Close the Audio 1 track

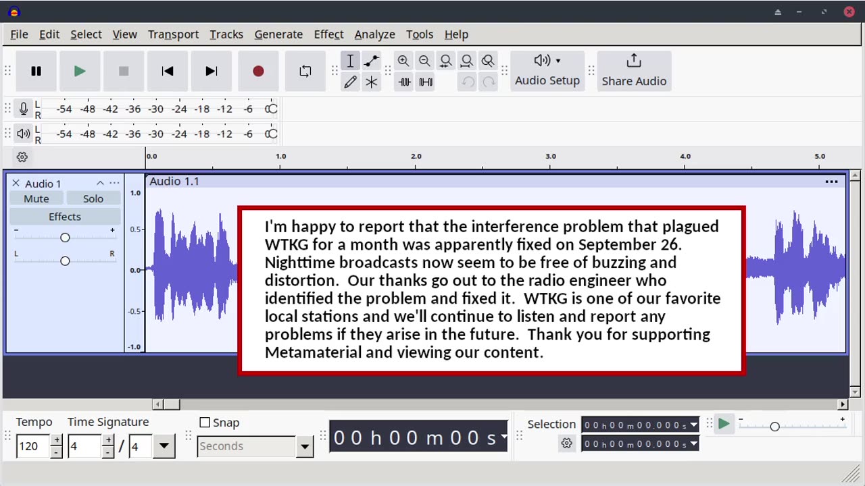coord(16,183)
